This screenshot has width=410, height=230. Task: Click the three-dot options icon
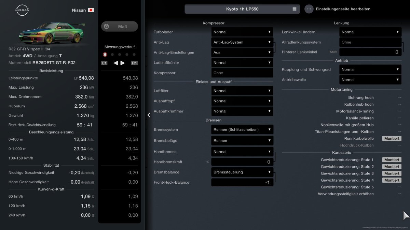[x=309, y=9]
